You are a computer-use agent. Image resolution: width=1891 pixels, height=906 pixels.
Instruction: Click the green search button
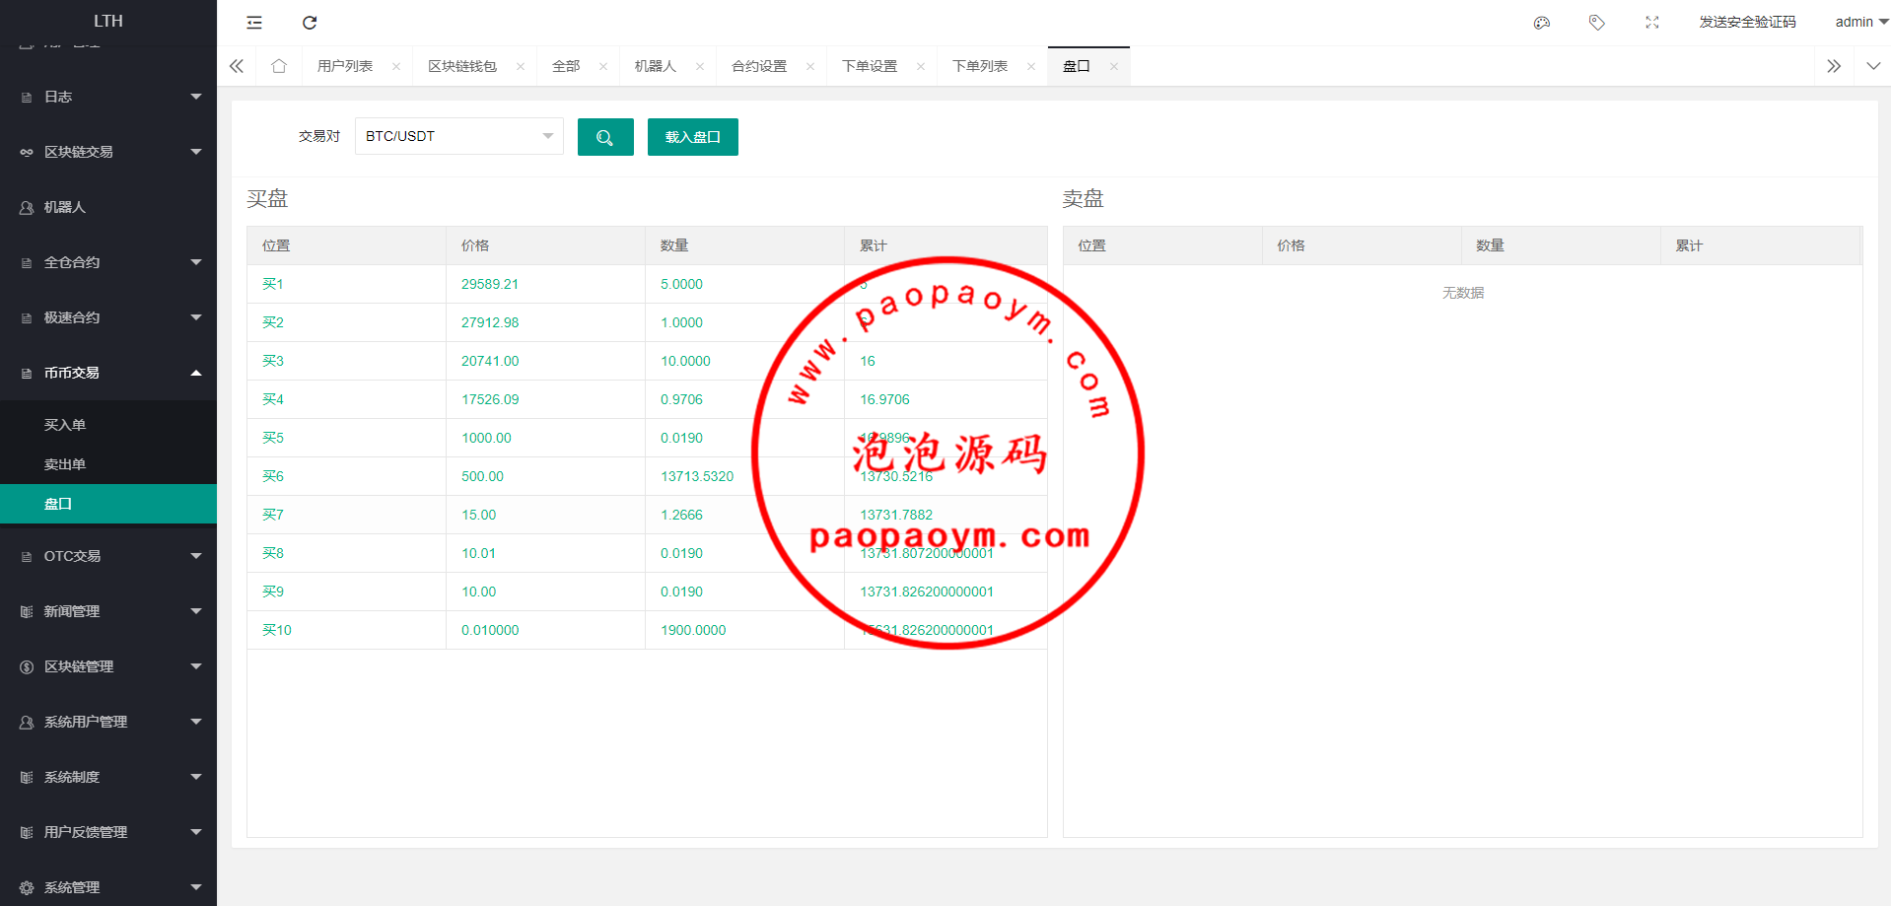coord(605,137)
